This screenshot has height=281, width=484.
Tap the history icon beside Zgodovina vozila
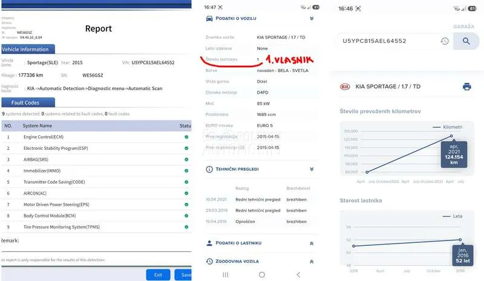point(209,261)
